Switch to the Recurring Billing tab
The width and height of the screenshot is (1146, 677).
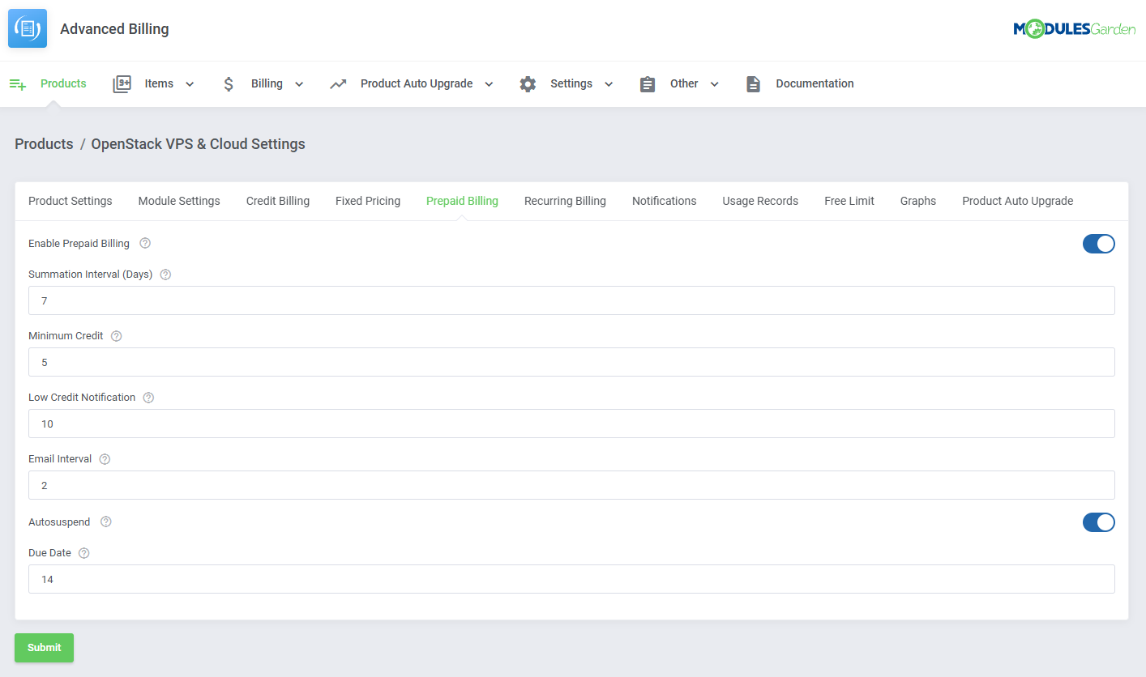565,201
